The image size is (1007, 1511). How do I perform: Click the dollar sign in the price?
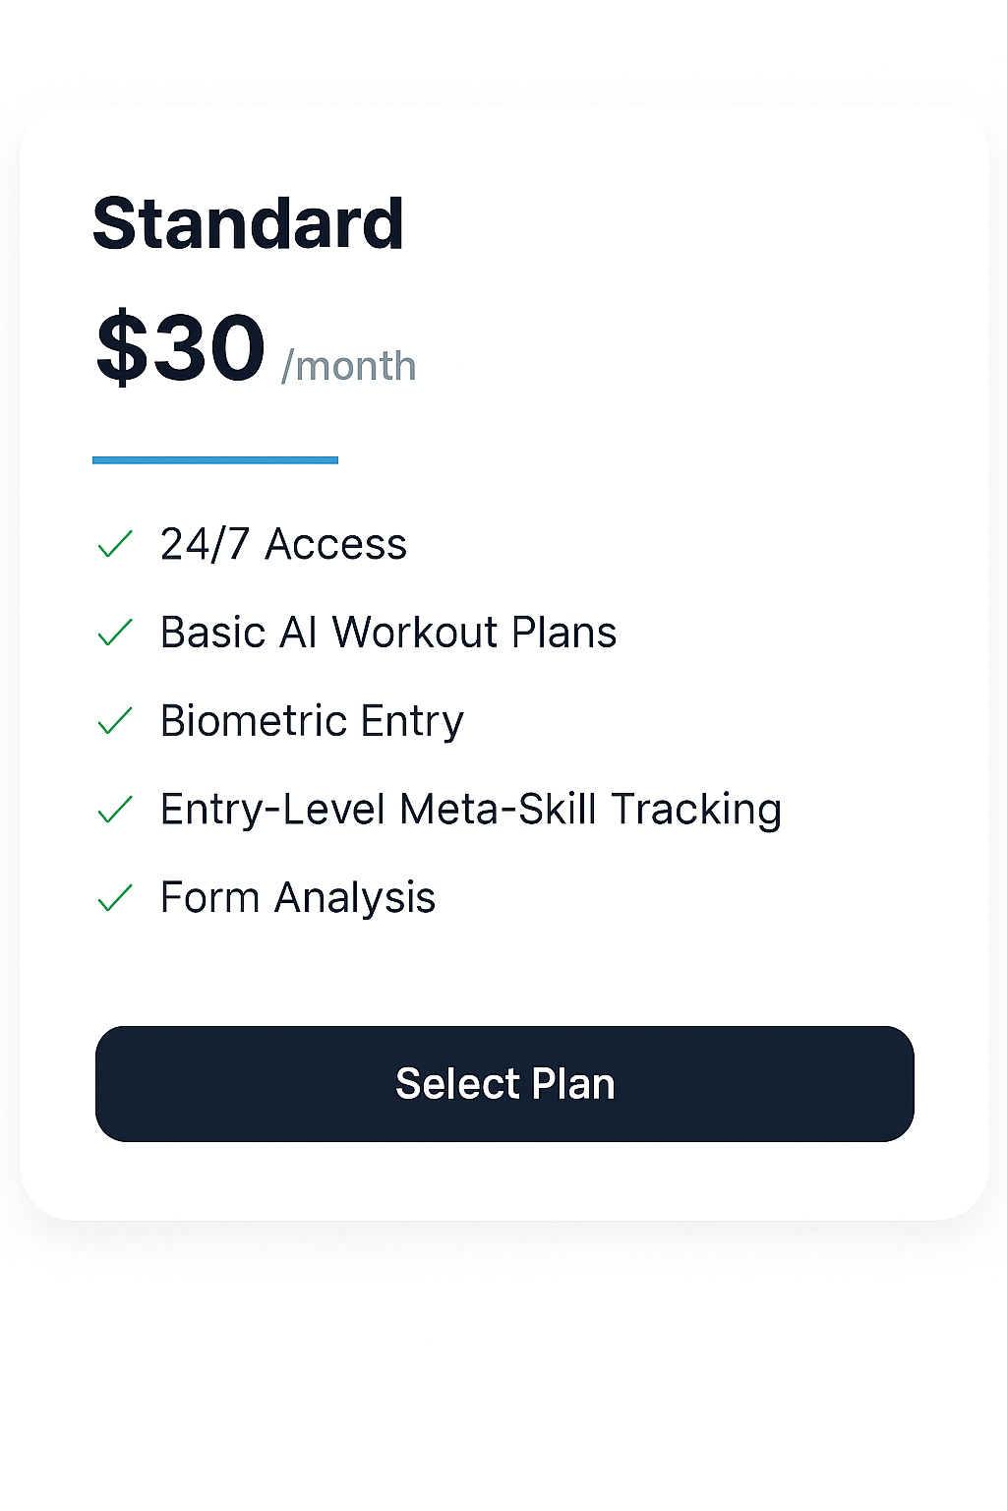tap(121, 347)
